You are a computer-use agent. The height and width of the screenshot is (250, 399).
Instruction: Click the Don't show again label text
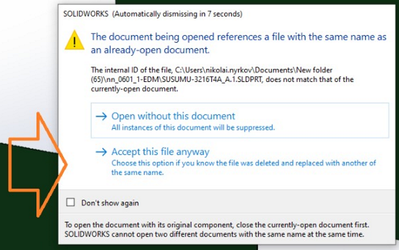coord(110,203)
